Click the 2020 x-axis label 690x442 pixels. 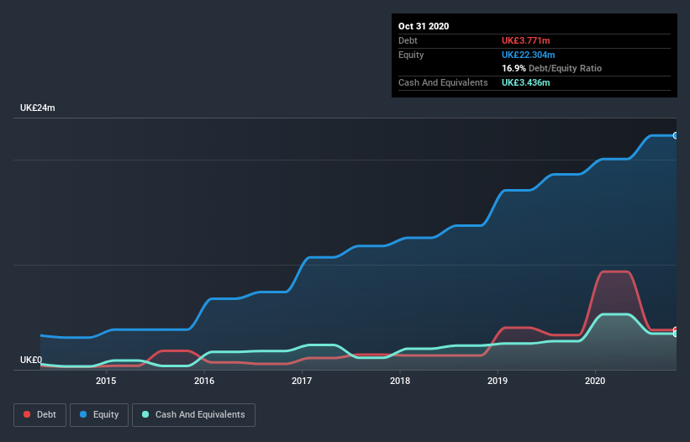pos(595,381)
